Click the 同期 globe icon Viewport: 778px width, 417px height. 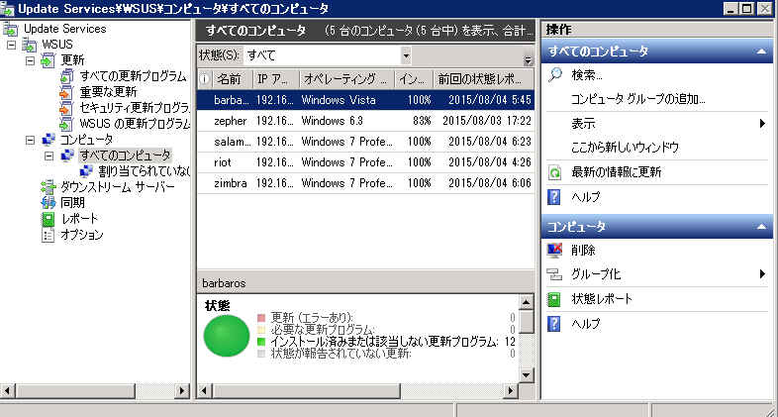[49, 202]
